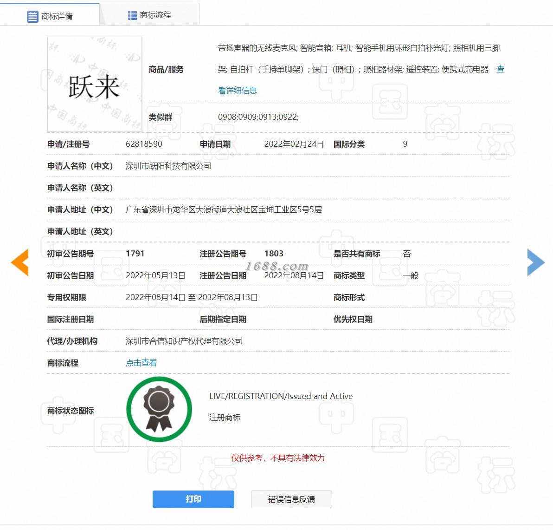
Task: Select LIVE/REGISTRATION/Issued and Active status text
Action: [281, 396]
